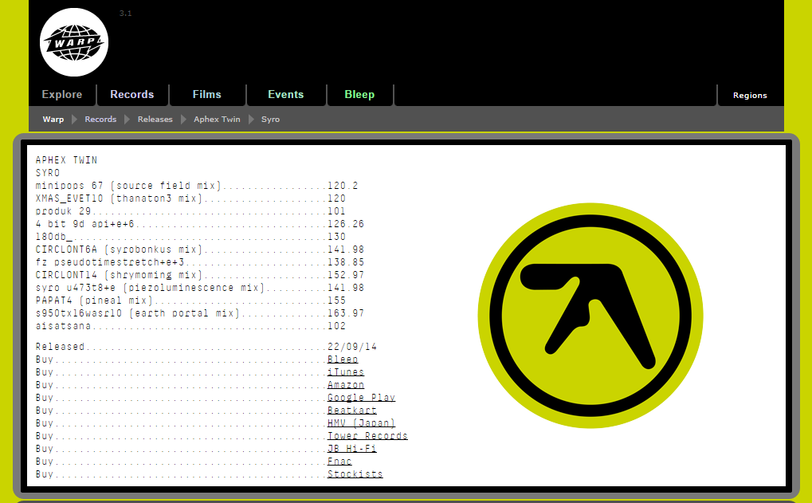Viewport: 812px width, 503px height.
Task: Click the 138.85 BPM value
Action: 346,262
